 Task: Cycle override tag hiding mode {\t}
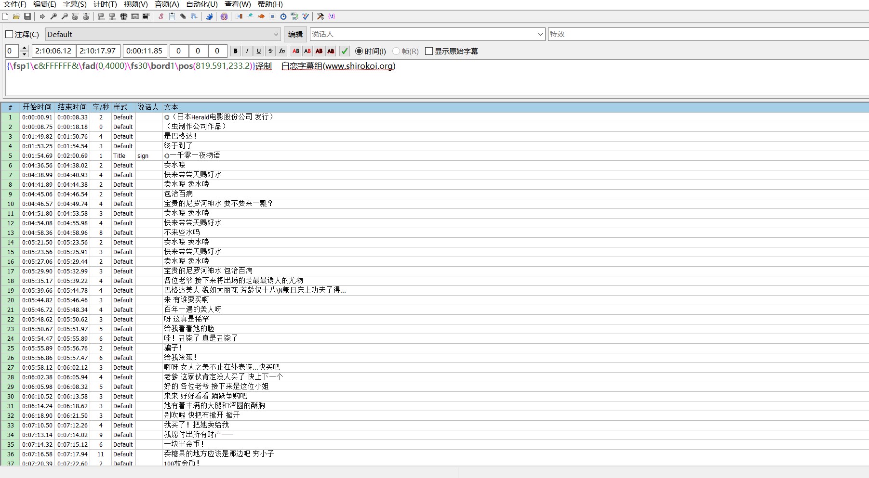(x=332, y=16)
